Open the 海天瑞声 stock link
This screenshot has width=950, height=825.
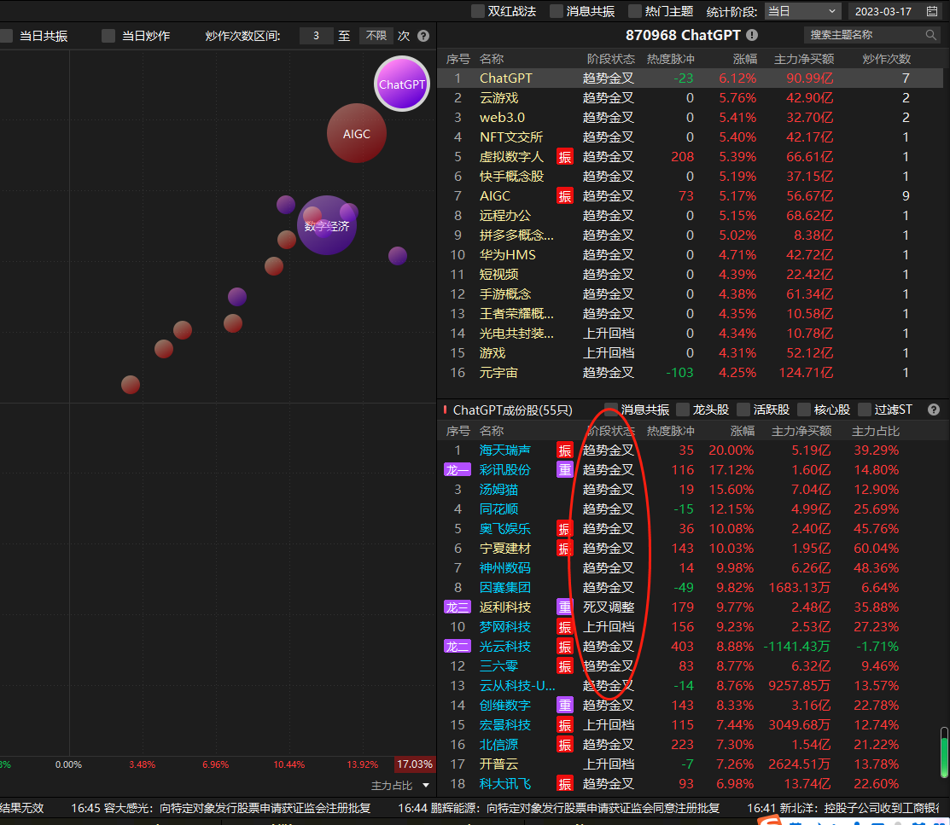point(504,450)
